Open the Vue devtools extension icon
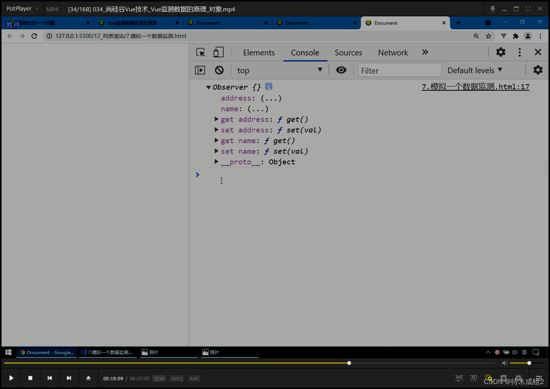The image size is (550, 389). [x=504, y=36]
